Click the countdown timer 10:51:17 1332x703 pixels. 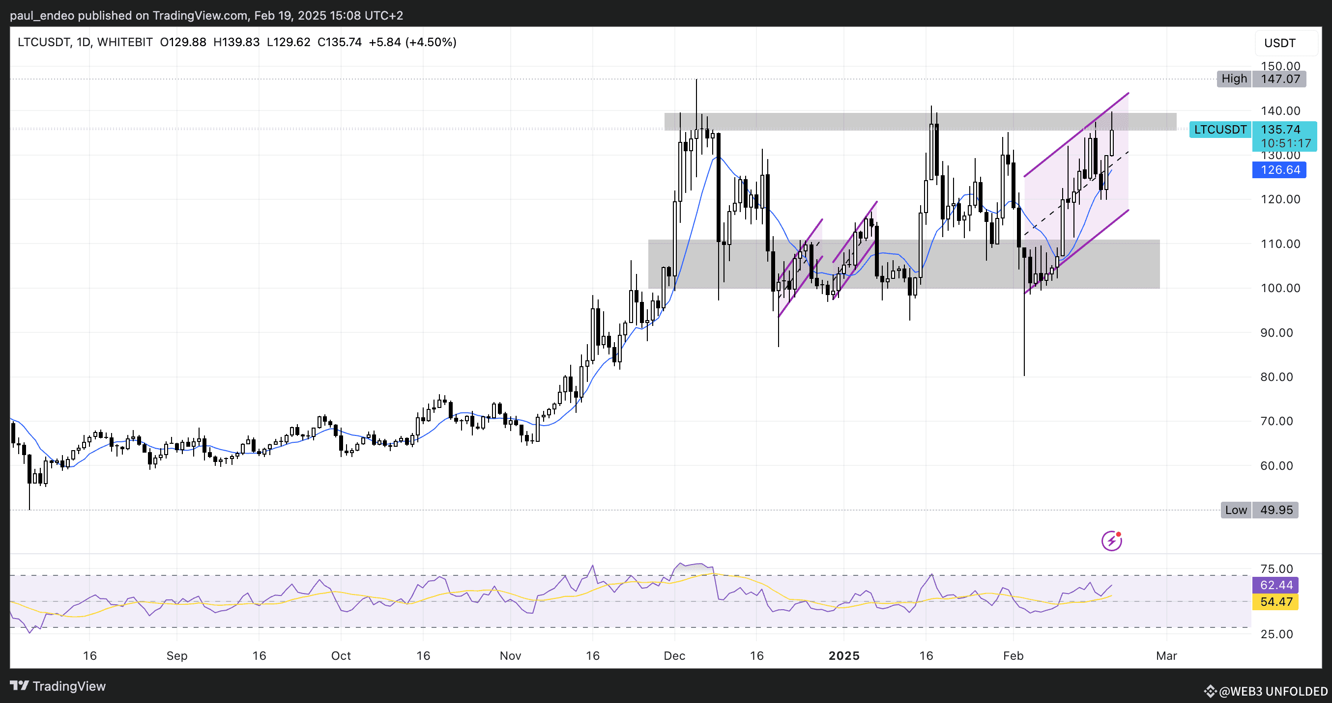1285,143
